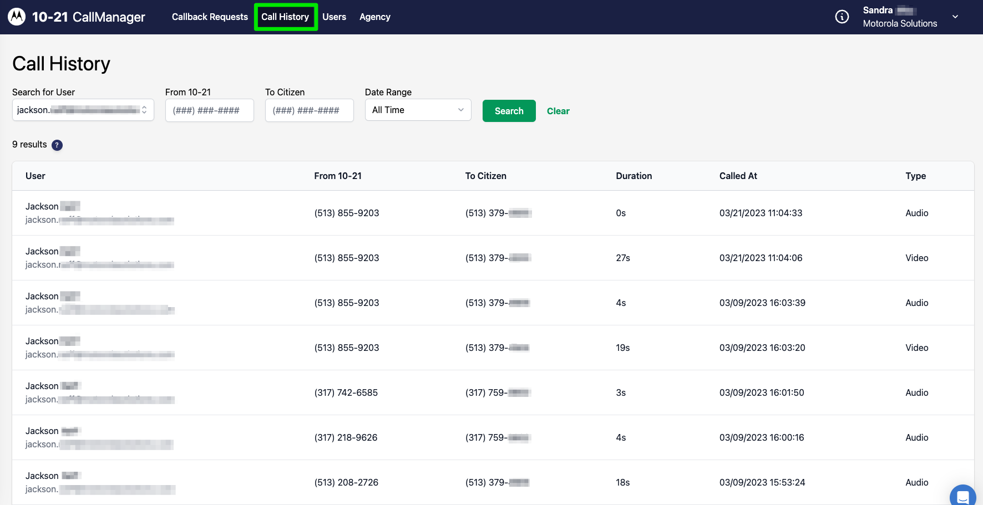The width and height of the screenshot is (983, 505).
Task: Sort by the Duration column header
Action: click(x=634, y=176)
